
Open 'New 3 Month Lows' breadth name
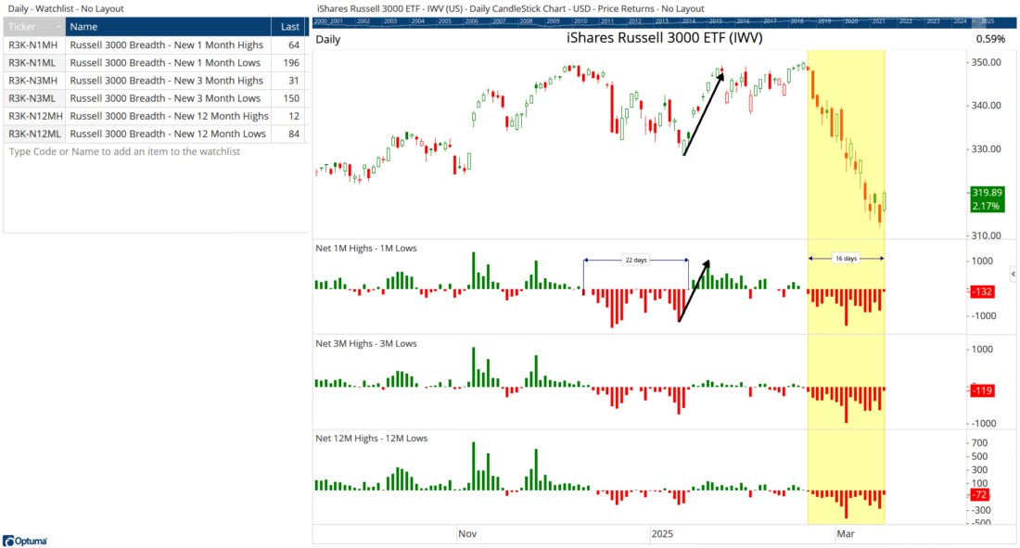[165, 98]
